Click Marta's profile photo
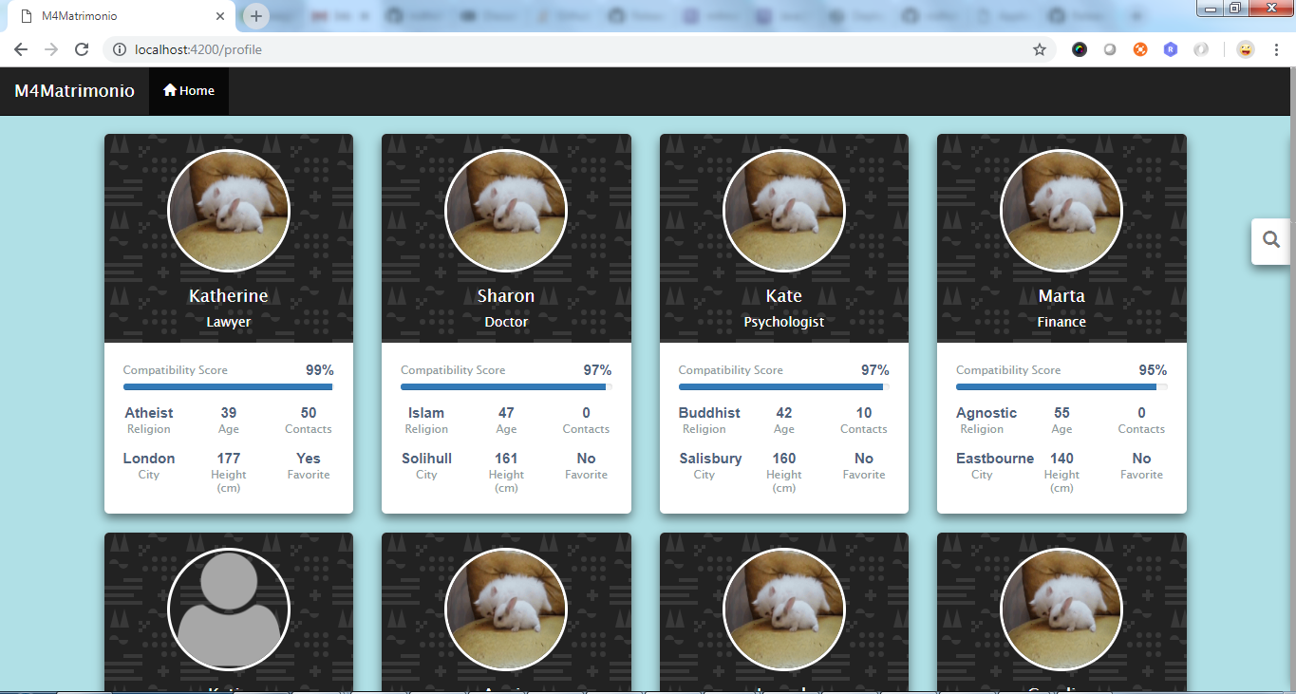 [1061, 211]
